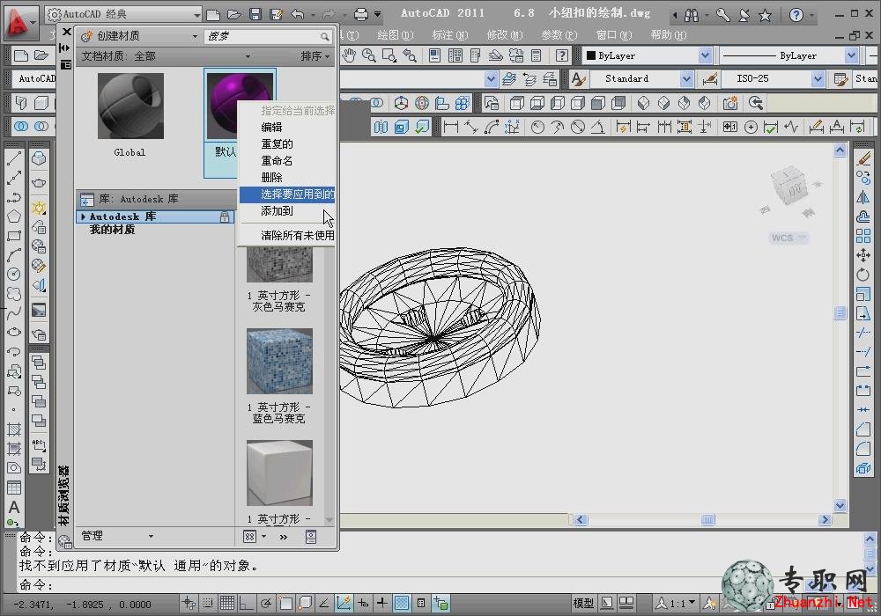The width and height of the screenshot is (881, 616).
Task: Open the 标注 menu
Action: (x=450, y=35)
